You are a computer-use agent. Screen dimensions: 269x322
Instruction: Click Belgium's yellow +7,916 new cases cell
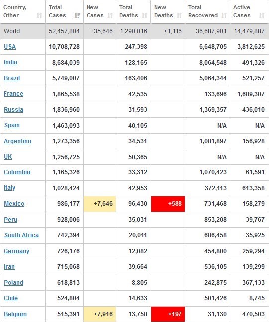tap(100, 314)
